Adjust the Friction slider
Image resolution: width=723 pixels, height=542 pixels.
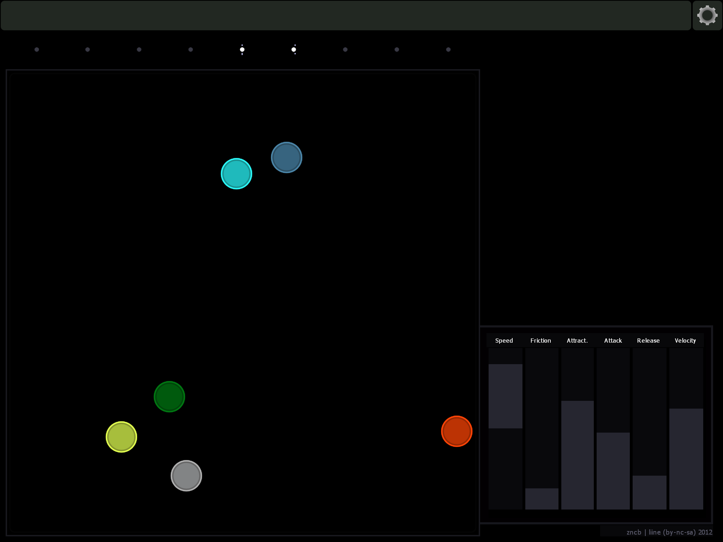pos(542,429)
